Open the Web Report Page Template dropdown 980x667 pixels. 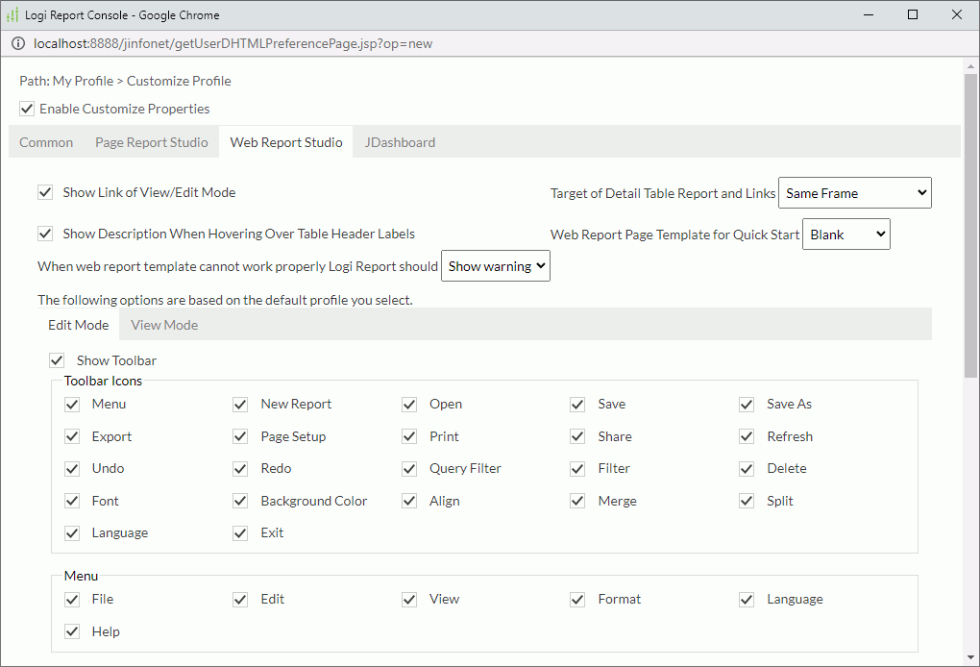[845, 234]
